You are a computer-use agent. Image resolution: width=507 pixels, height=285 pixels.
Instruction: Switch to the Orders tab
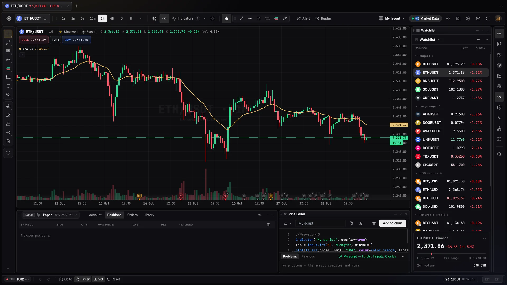tap(132, 215)
